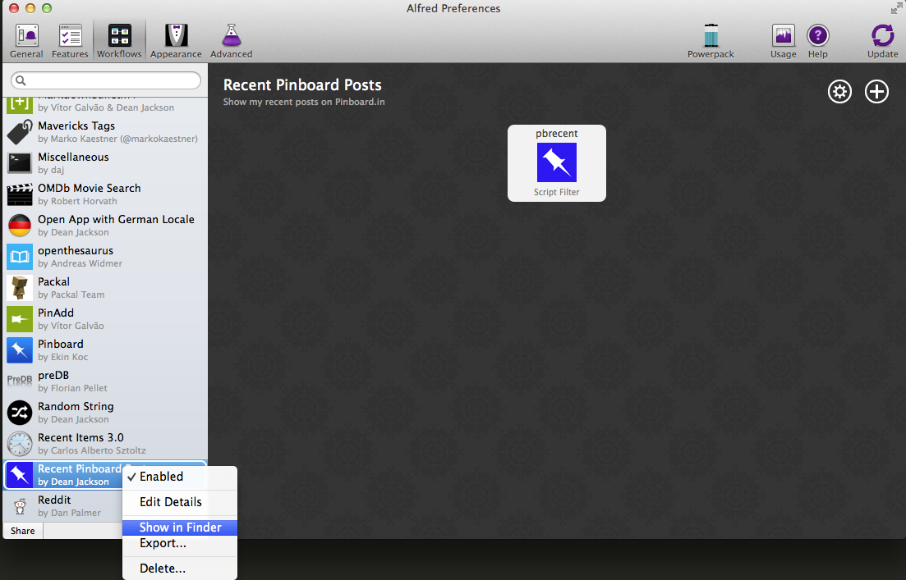Select Open App with German Locale
Screen dimensions: 906x580
(x=116, y=219)
